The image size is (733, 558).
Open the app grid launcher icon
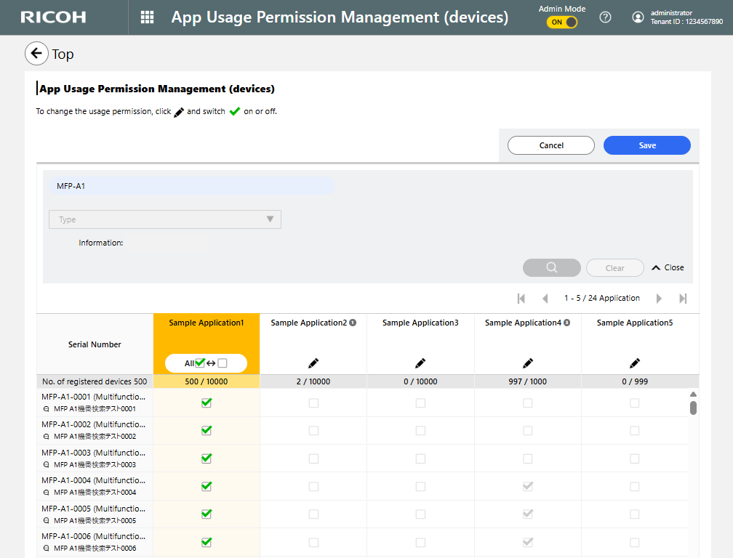coord(147,17)
